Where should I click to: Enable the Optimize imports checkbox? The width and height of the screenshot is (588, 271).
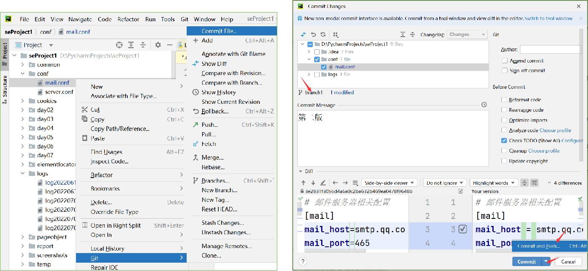(x=504, y=120)
